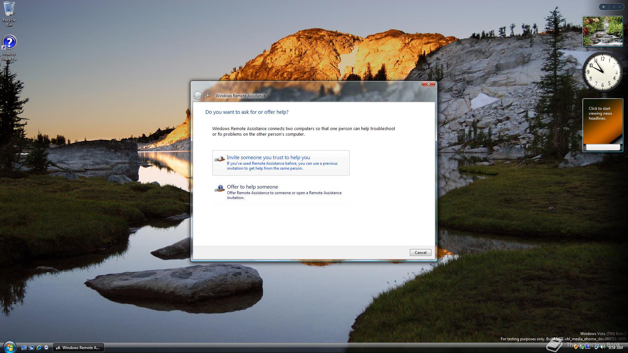628x353 pixels.
Task: Add a gadget with the sidebar plus button
Action: click(x=603, y=7)
